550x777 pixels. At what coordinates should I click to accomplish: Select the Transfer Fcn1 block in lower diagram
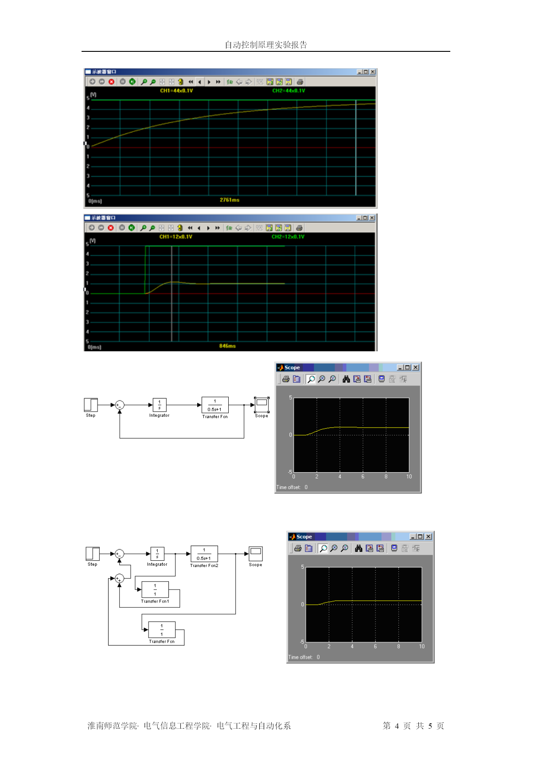[155, 590]
